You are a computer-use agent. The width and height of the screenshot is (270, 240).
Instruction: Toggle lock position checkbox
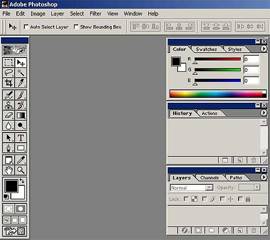pyautogui.click(x=222, y=199)
